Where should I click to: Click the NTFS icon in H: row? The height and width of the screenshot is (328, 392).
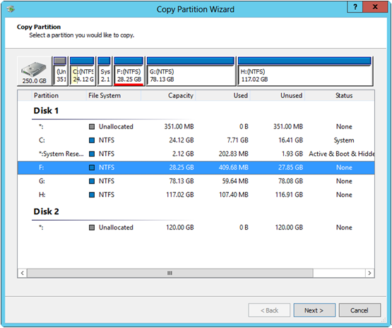[x=92, y=195]
